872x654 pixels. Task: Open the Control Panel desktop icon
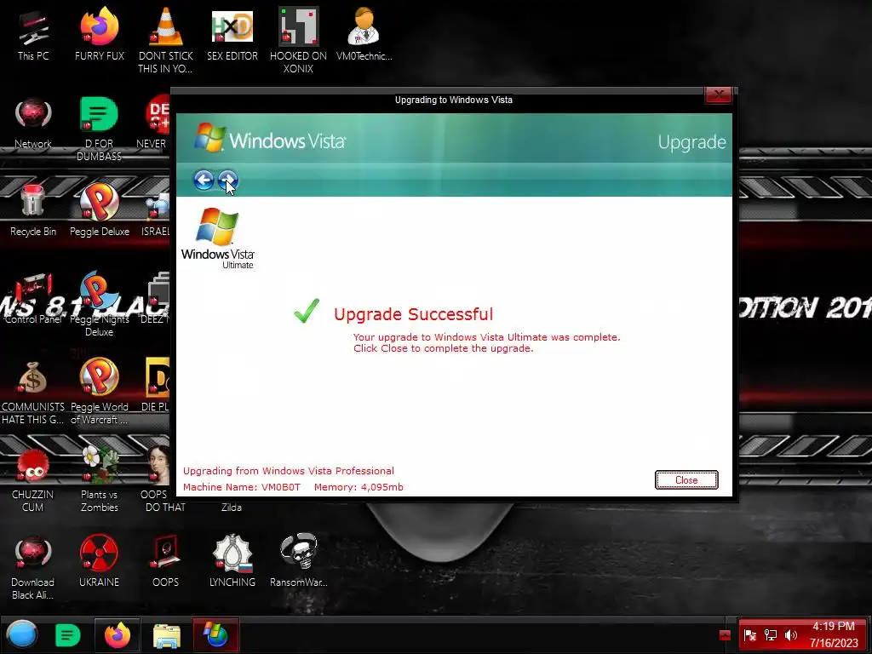33,299
